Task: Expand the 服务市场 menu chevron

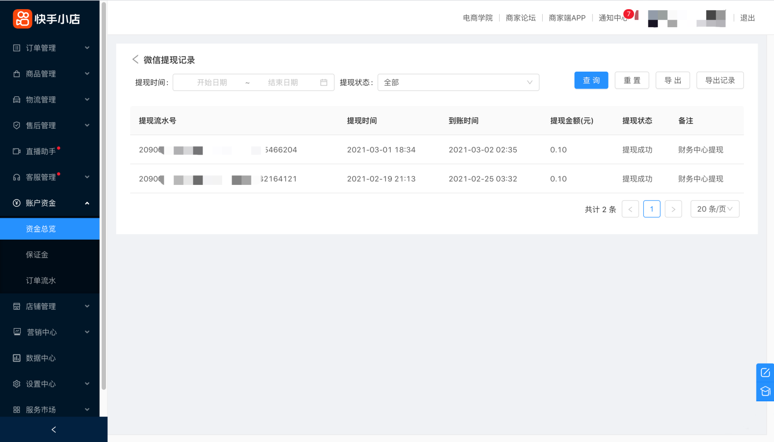Action: click(87, 410)
